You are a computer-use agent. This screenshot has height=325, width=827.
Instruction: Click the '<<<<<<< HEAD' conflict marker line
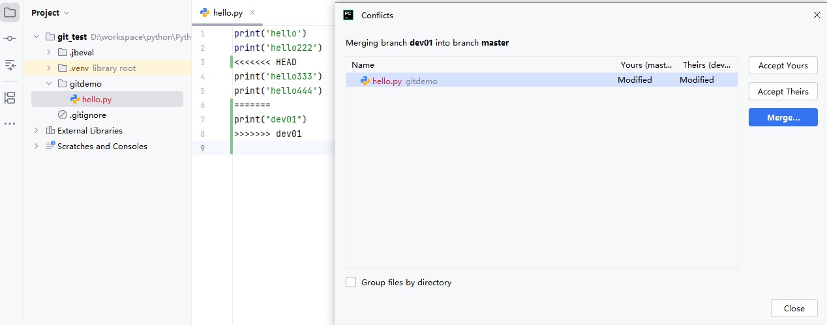(265, 62)
